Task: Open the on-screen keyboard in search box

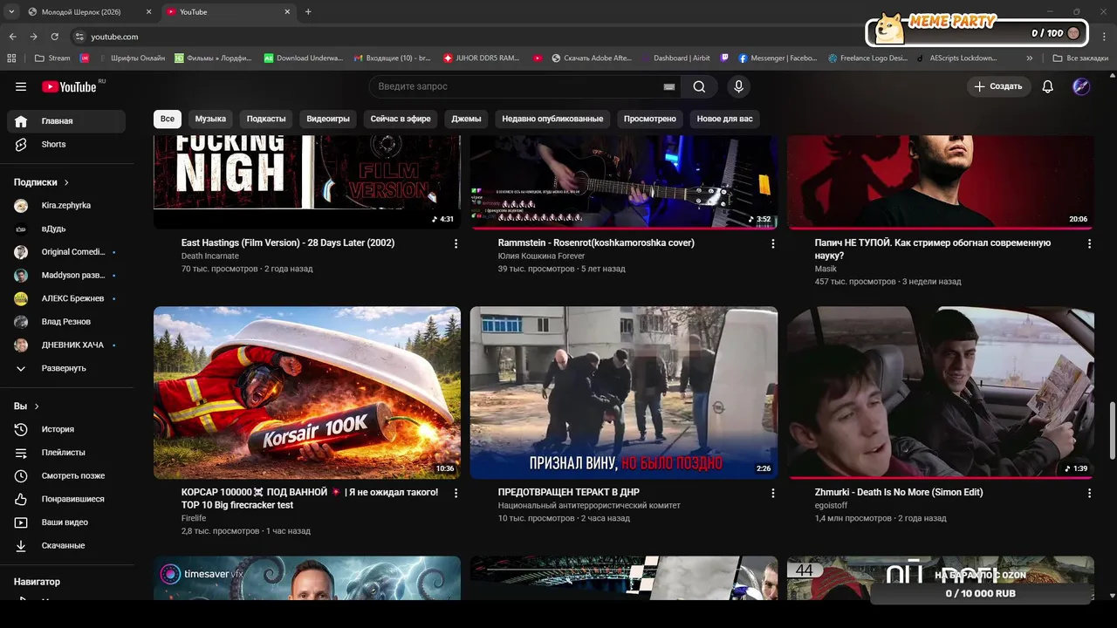Action: pyautogui.click(x=669, y=86)
